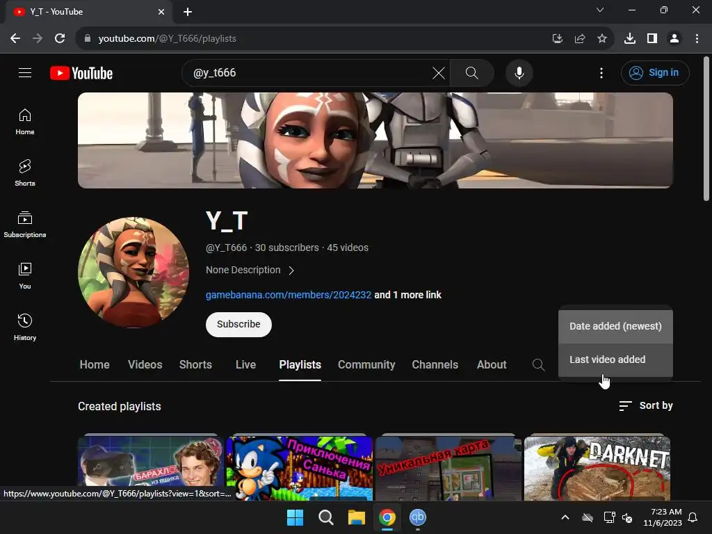The height and width of the screenshot is (534, 712).
Task: Open the YouTube guide hamburger menu
Action: [25, 72]
